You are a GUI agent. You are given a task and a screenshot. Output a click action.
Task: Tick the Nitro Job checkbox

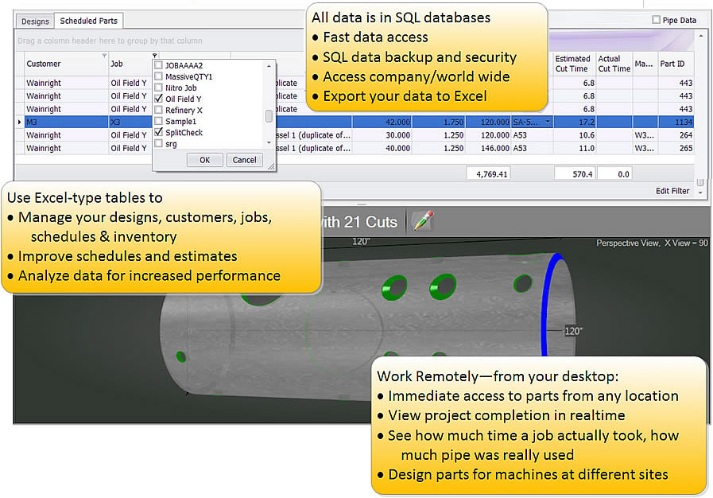point(159,88)
